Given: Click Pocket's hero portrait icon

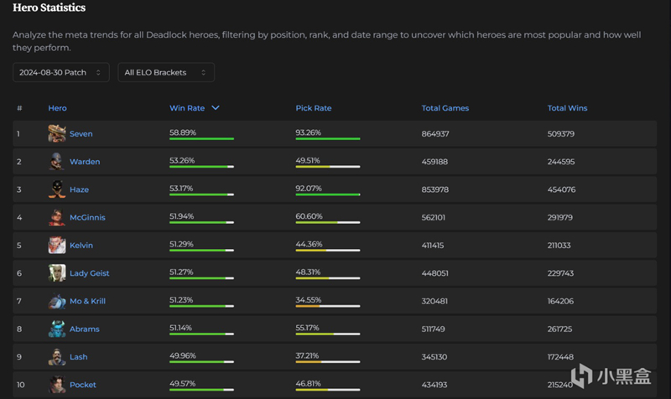Looking at the screenshot, I should (57, 385).
